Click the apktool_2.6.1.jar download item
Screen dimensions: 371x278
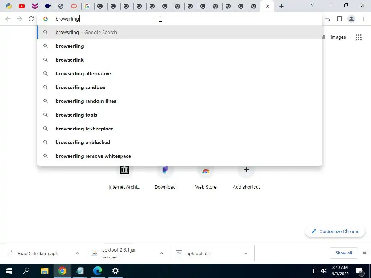click(119, 253)
